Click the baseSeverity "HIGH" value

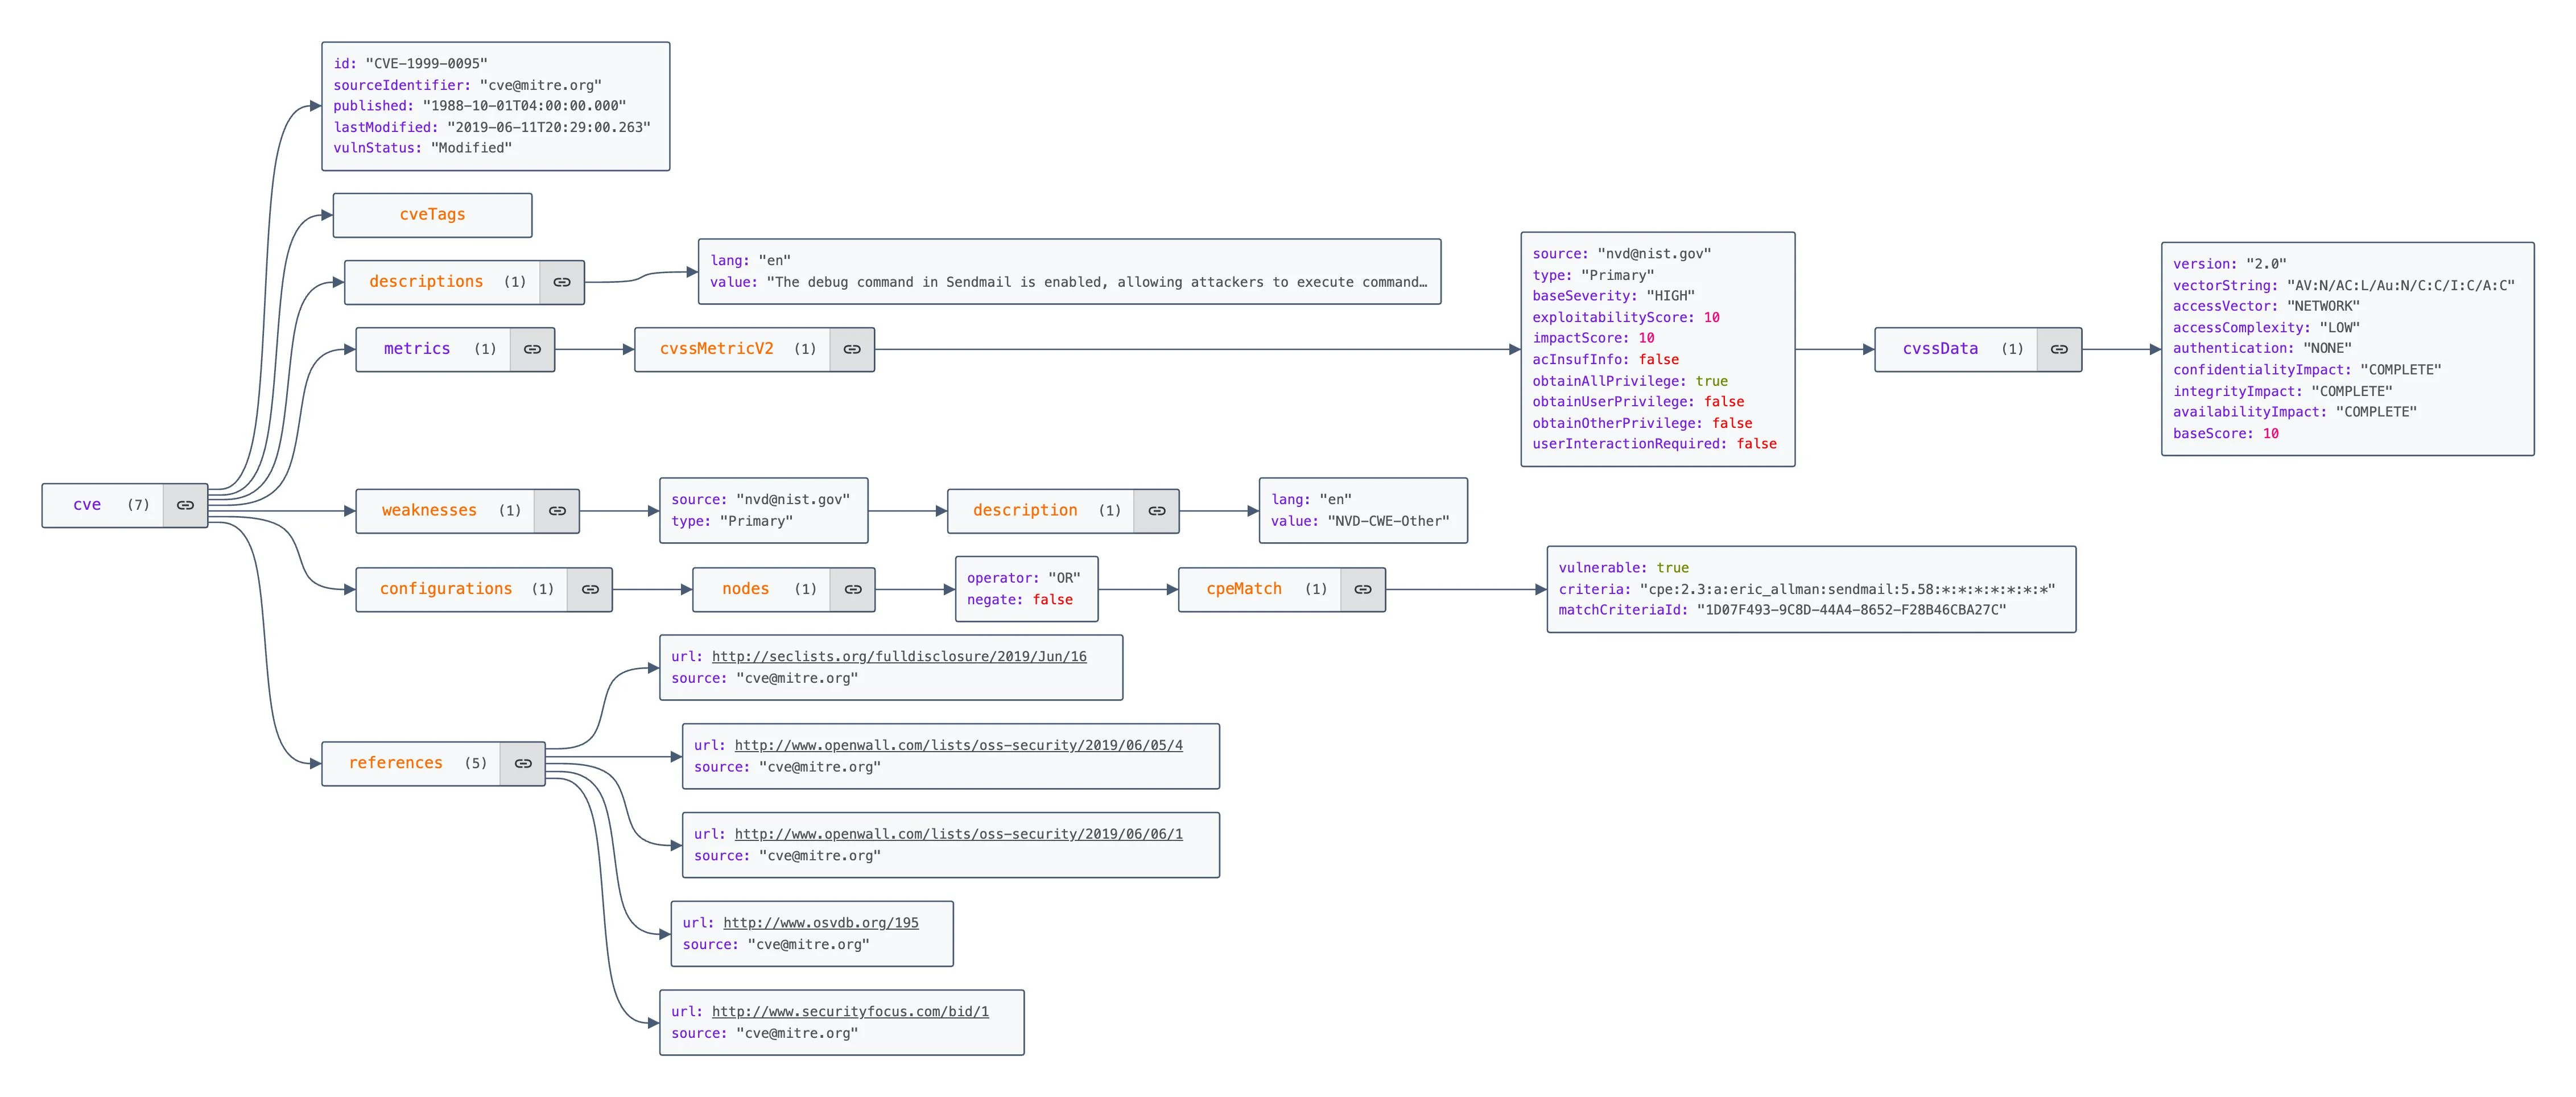tap(1670, 296)
